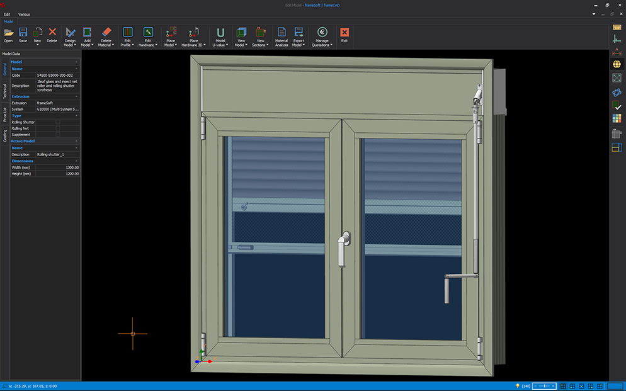Select the bottom-left snap grid toggle
This screenshot has height=391, width=626.
572,386
